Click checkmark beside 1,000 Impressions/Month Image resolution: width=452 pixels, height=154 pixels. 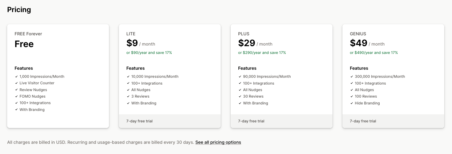click(16, 77)
